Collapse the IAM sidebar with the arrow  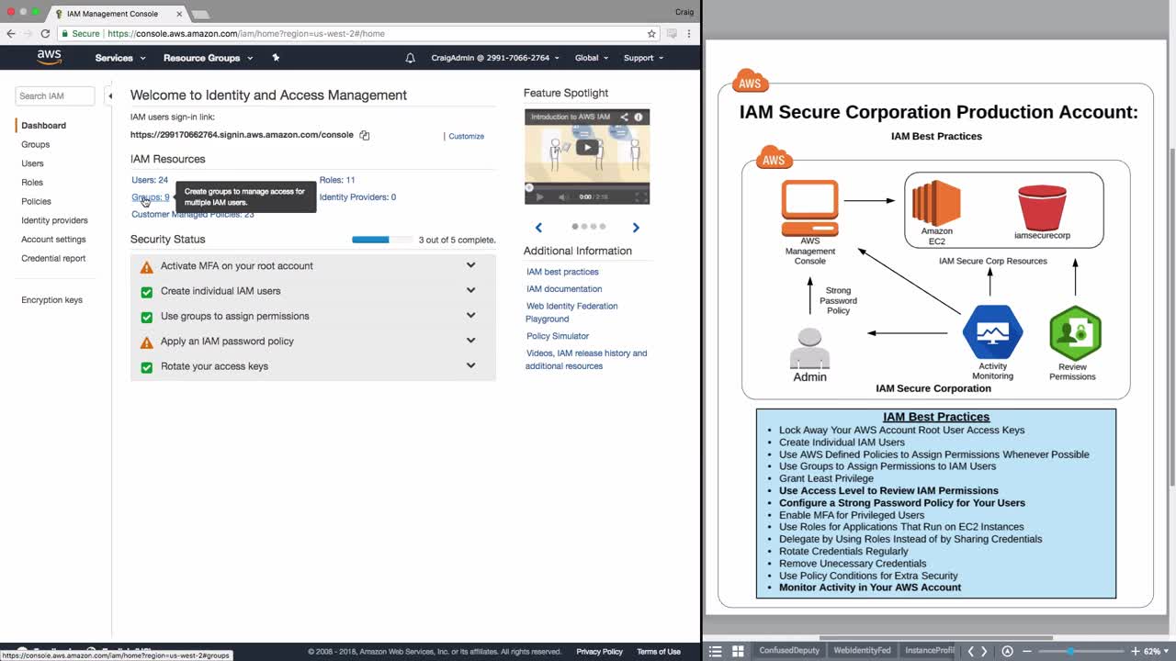pos(109,95)
